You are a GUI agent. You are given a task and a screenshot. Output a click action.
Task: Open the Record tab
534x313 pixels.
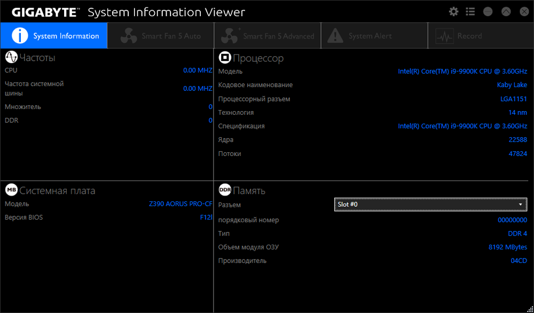coord(469,36)
